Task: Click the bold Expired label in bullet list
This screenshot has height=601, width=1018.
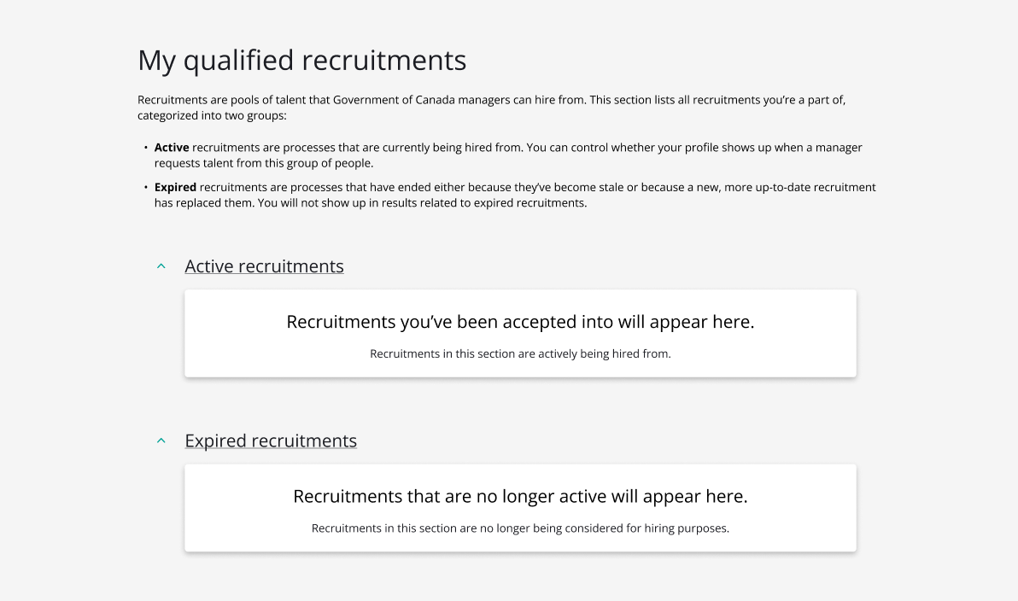Action: [173, 187]
